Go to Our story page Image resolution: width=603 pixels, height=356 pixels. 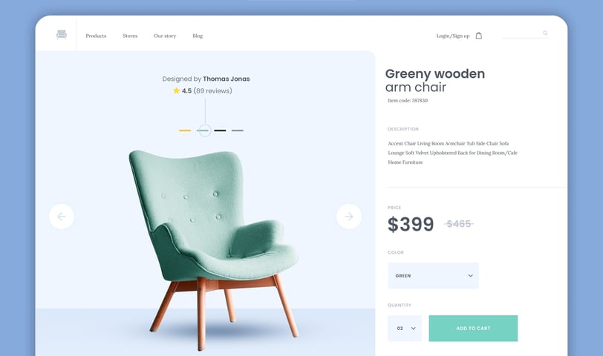[165, 36]
